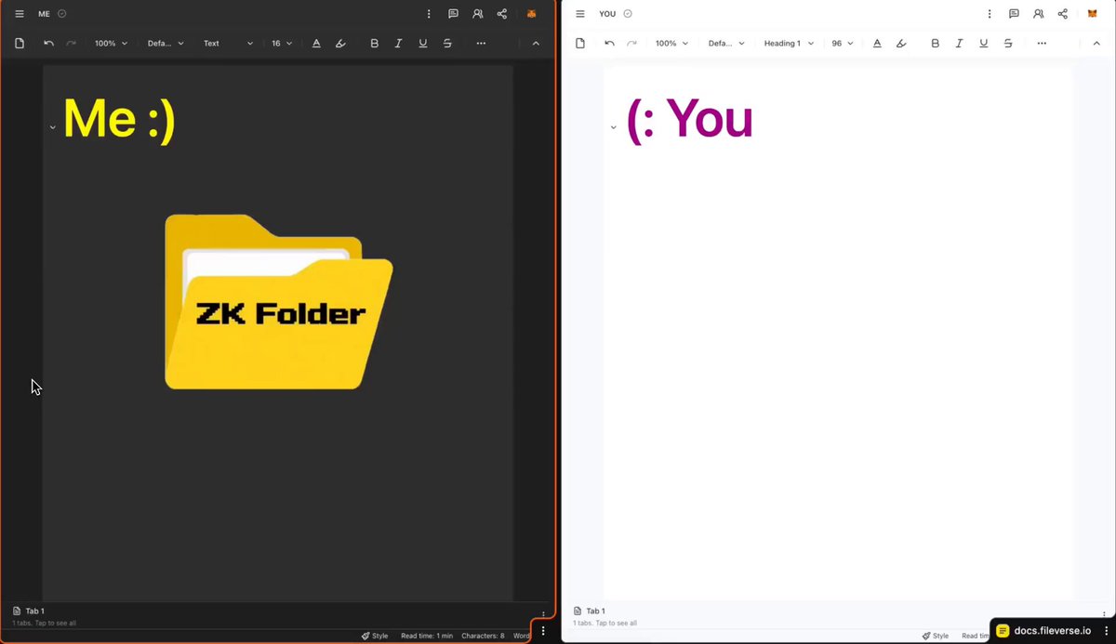Toggle bold in ME toolbar

(x=375, y=43)
